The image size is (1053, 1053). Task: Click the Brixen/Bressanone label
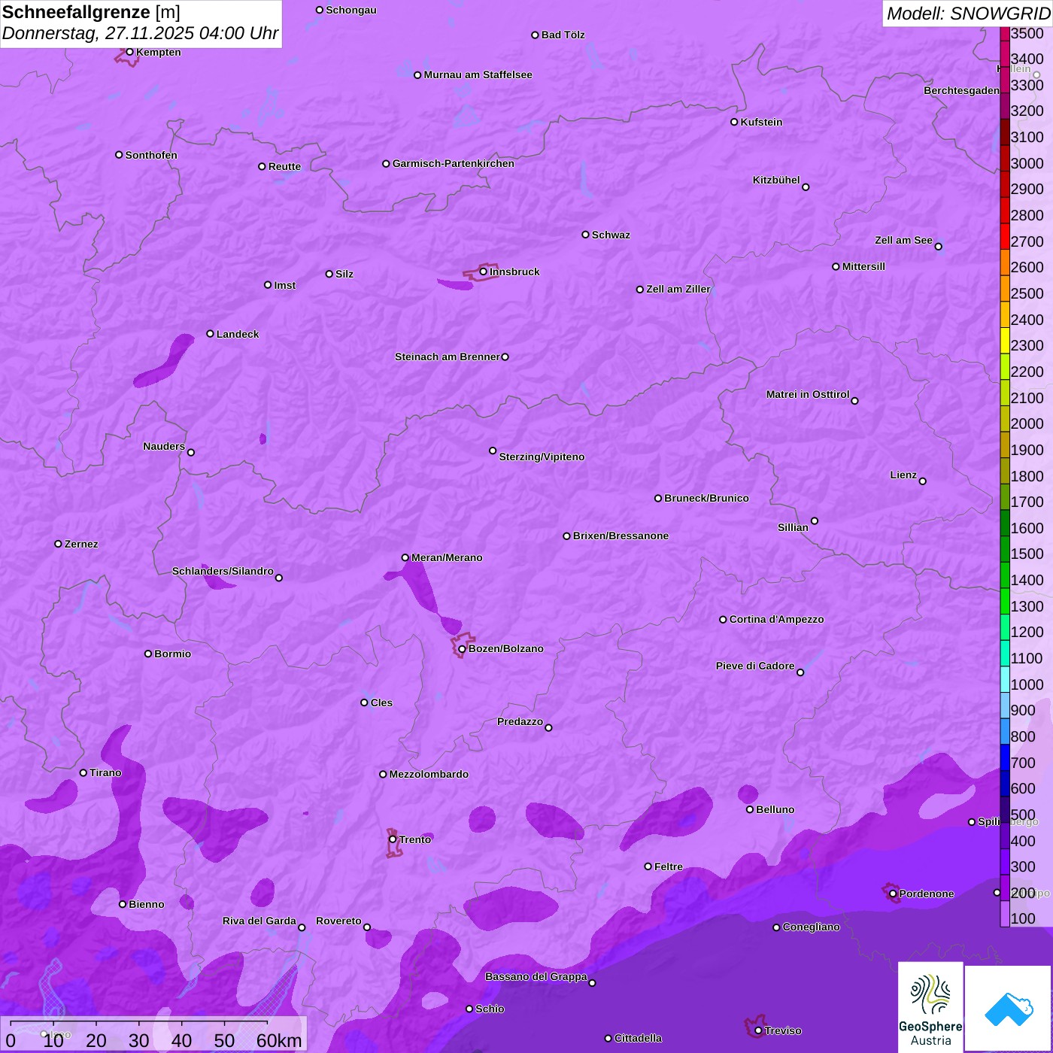click(621, 536)
